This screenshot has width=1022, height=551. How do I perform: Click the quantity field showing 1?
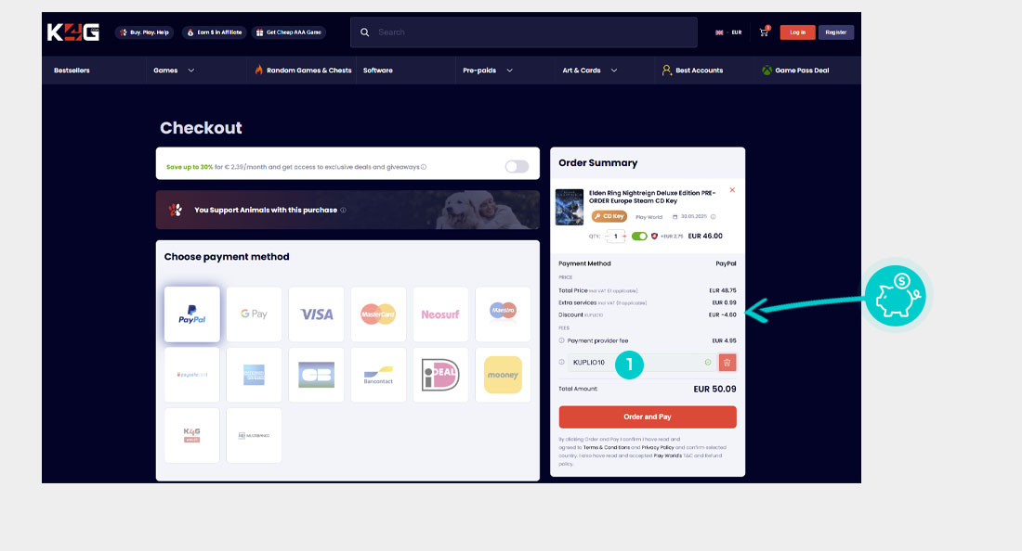[615, 237]
